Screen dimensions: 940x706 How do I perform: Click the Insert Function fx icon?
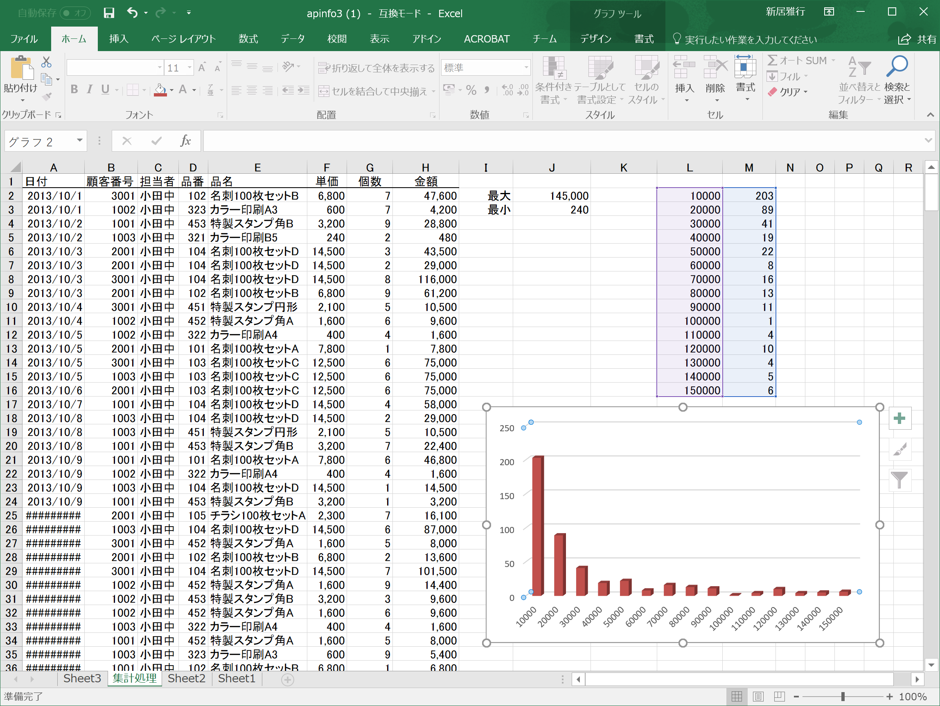pos(185,141)
